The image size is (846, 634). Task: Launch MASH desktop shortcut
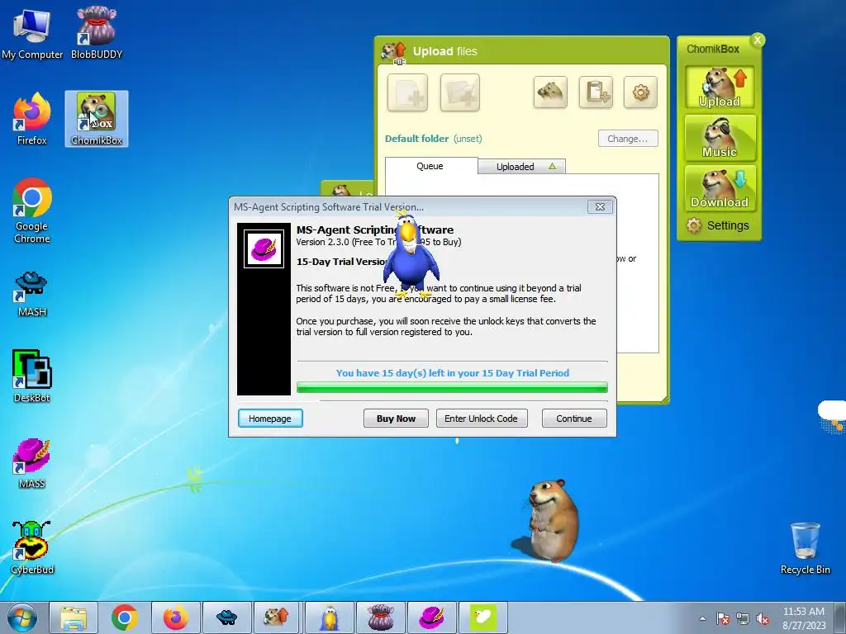coord(32,295)
